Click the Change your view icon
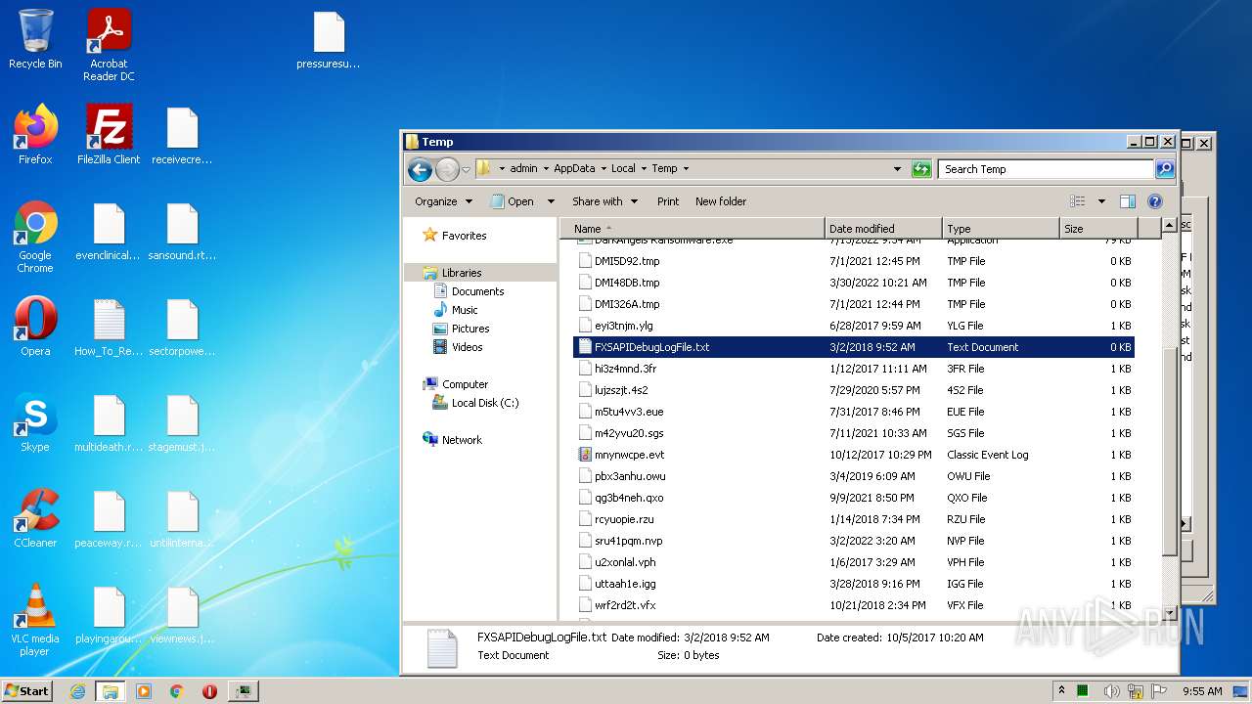Viewport: 1252px width, 704px height. click(1078, 201)
